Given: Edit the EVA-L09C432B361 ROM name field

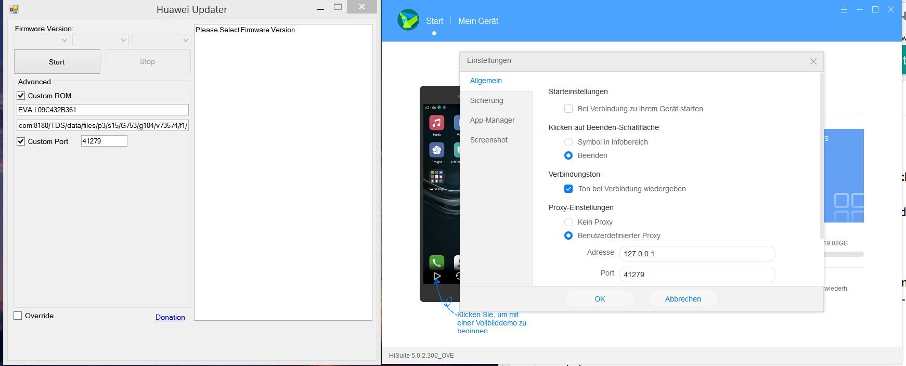Looking at the screenshot, I should [x=102, y=110].
